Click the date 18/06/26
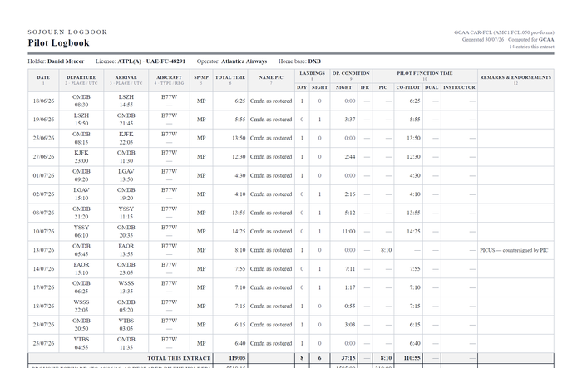This screenshot has height=368, width=582. pyautogui.click(x=43, y=101)
